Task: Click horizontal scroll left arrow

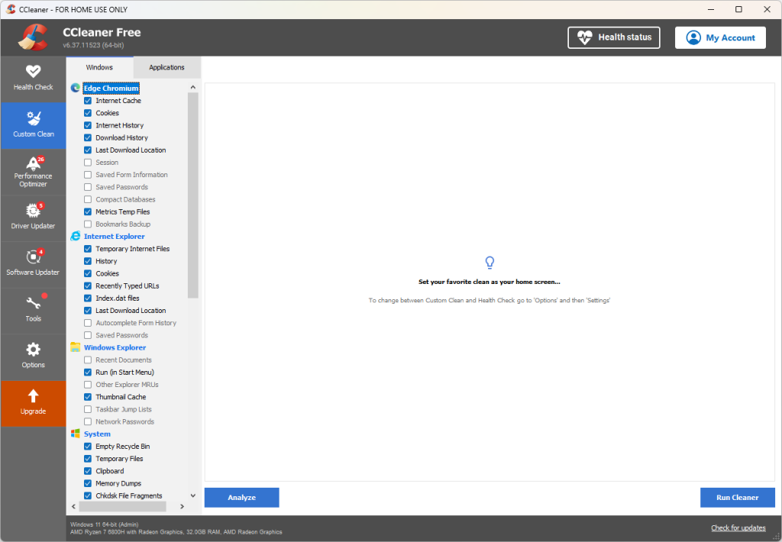Action: 74,507
